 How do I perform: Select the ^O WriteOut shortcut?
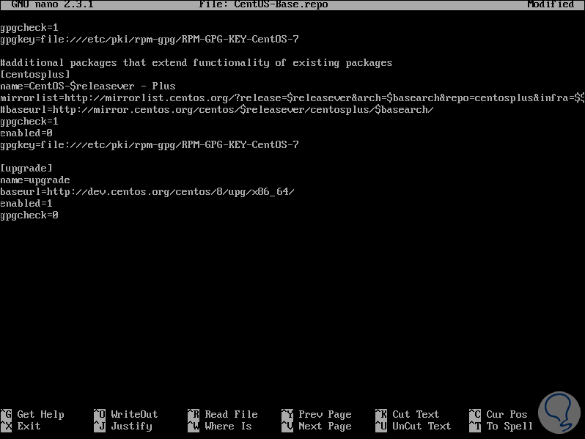pyautogui.click(x=126, y=414)
